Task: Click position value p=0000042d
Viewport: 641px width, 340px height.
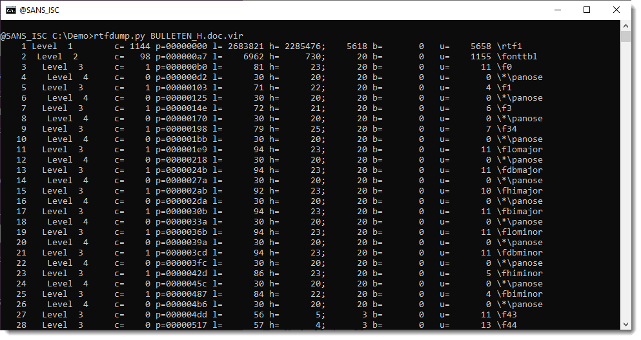Action: pyautogui.click(x=181, y=274)
